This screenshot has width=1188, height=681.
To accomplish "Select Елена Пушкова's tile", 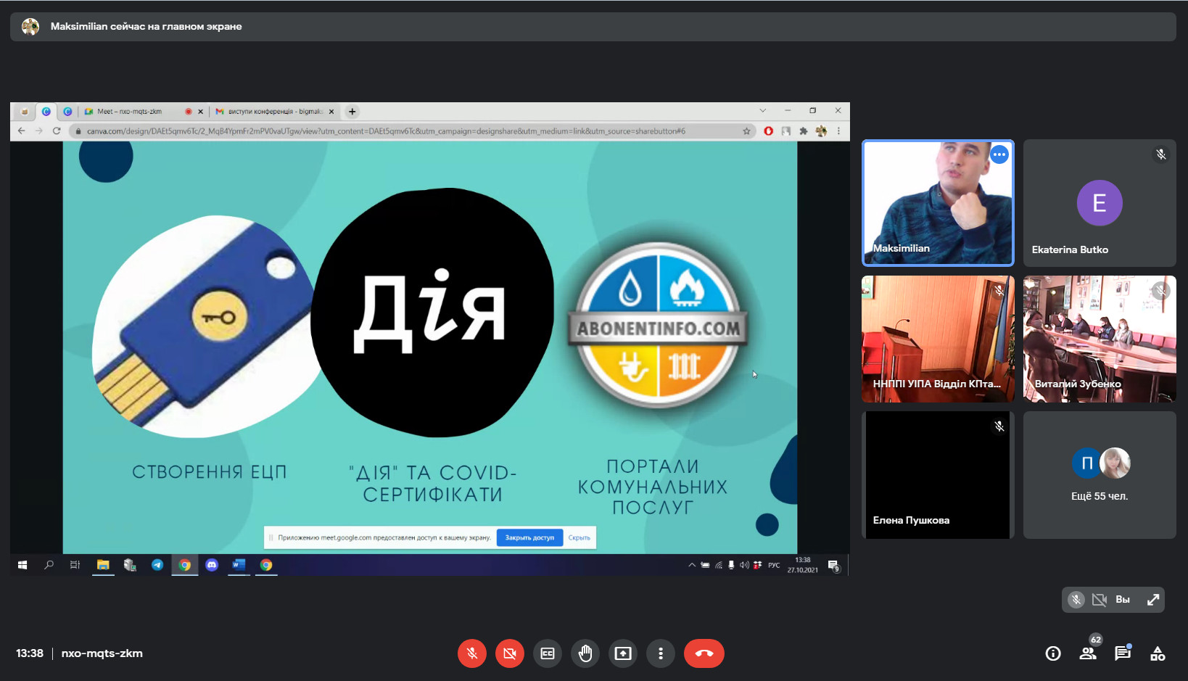I will tap(938, 475).
